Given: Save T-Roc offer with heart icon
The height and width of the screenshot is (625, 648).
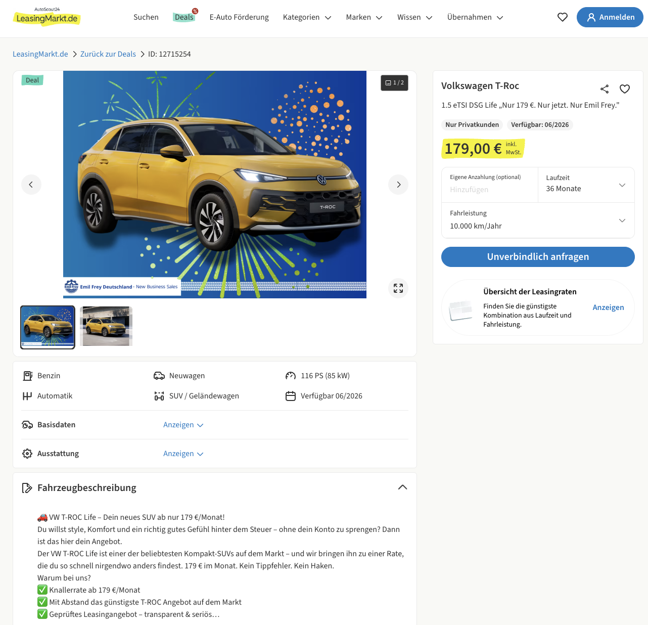Looking at the screenshot, I should click(x=625, y=89).
